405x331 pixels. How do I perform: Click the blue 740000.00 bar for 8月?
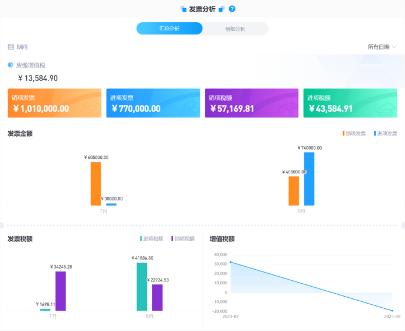pos(309,179)
